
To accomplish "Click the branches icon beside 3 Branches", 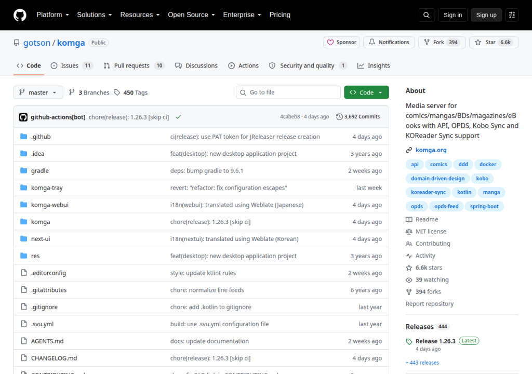I will pos(72,92).
